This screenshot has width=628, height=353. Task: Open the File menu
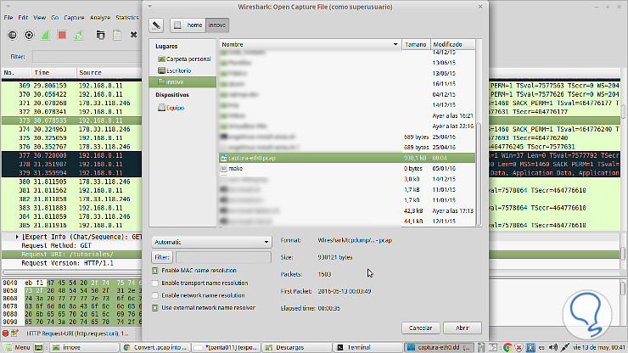pos(8,18)
